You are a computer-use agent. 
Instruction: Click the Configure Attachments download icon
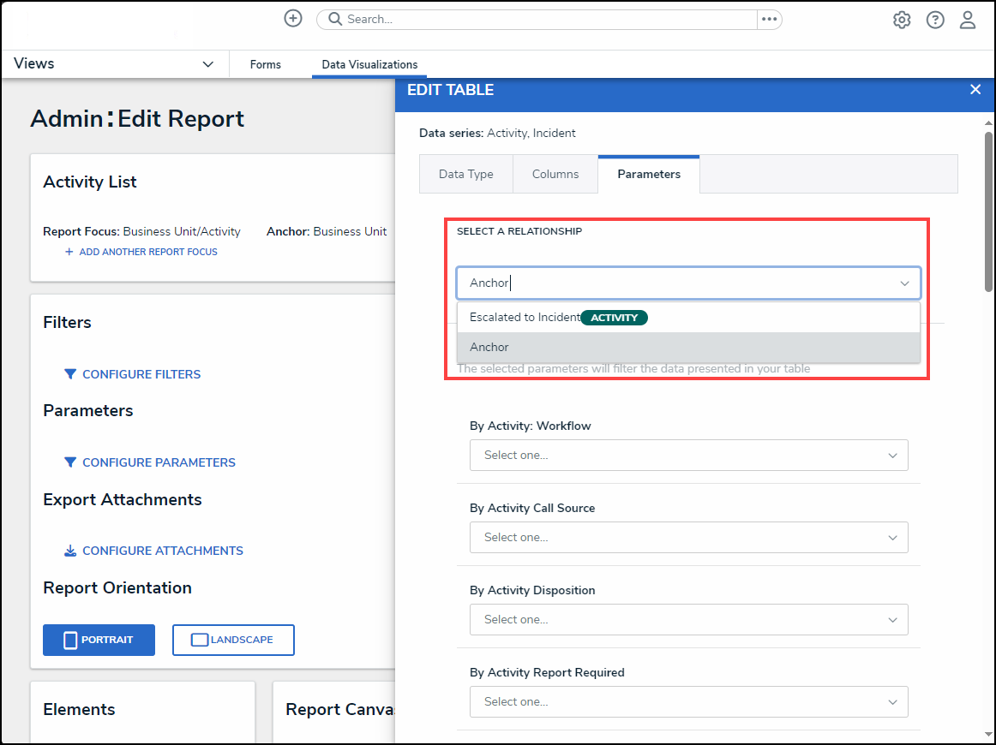(70, 551)
